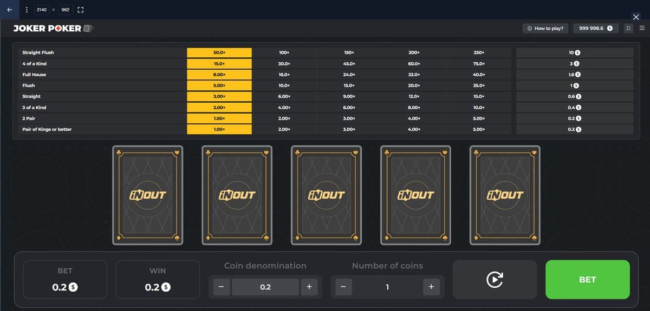Select the fifth face-down card
The width and height of the screenshot is (650, 311).
click(505, 195)
